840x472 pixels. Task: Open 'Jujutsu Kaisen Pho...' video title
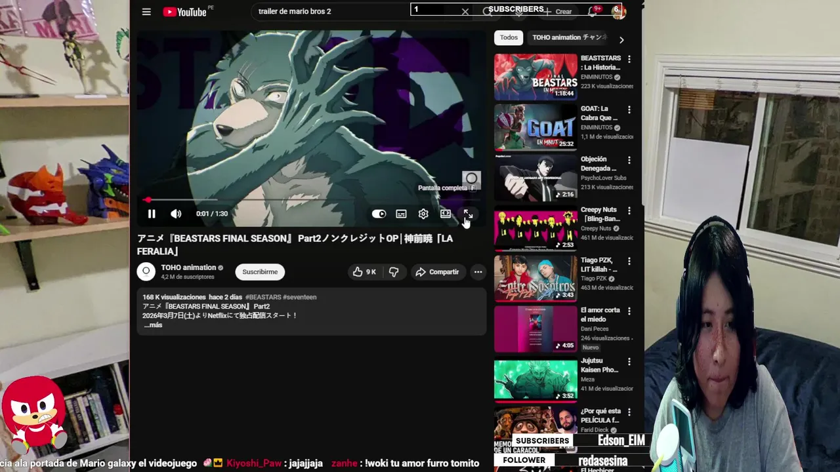599,365
